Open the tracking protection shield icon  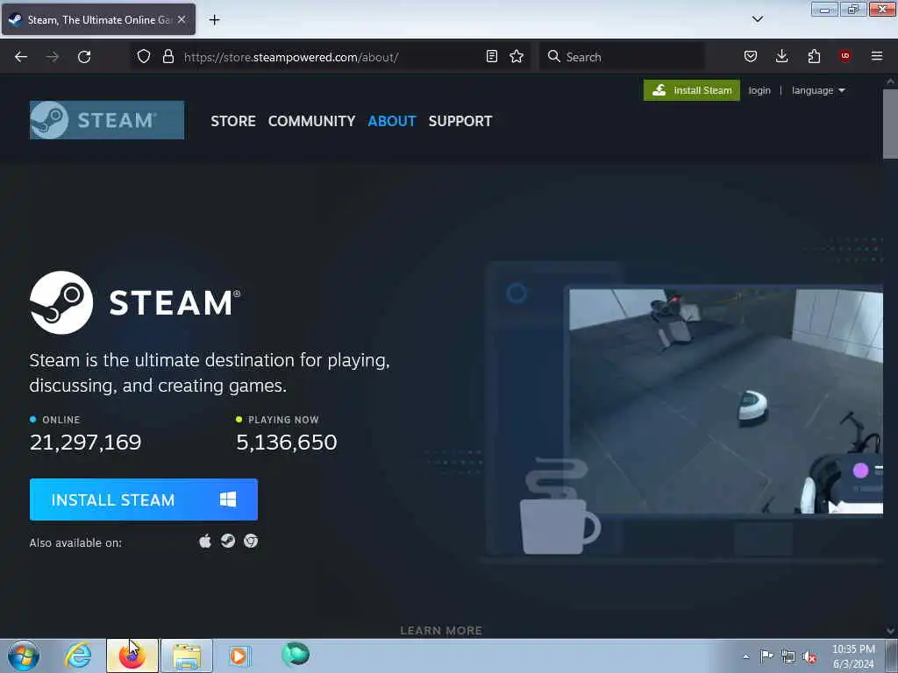(x=144, y=56)
